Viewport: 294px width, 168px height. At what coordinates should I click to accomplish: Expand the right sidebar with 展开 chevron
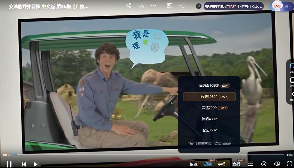(x=292, y=96)
